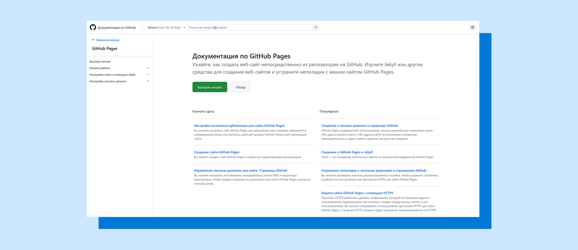578x250 pixels.
Task: Expand Настройка сайта с помощью Jekyll chevron
Action: 148,75
